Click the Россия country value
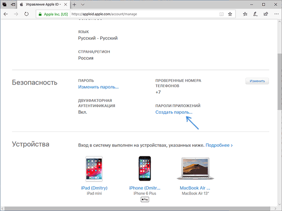The width and height of the screenshot is (282, 211). 86,58
